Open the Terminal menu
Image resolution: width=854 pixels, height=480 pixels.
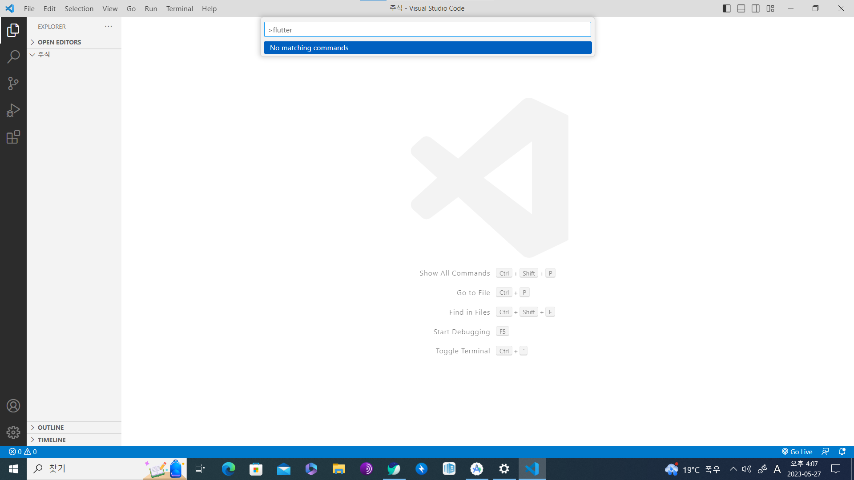click(180, 8)
